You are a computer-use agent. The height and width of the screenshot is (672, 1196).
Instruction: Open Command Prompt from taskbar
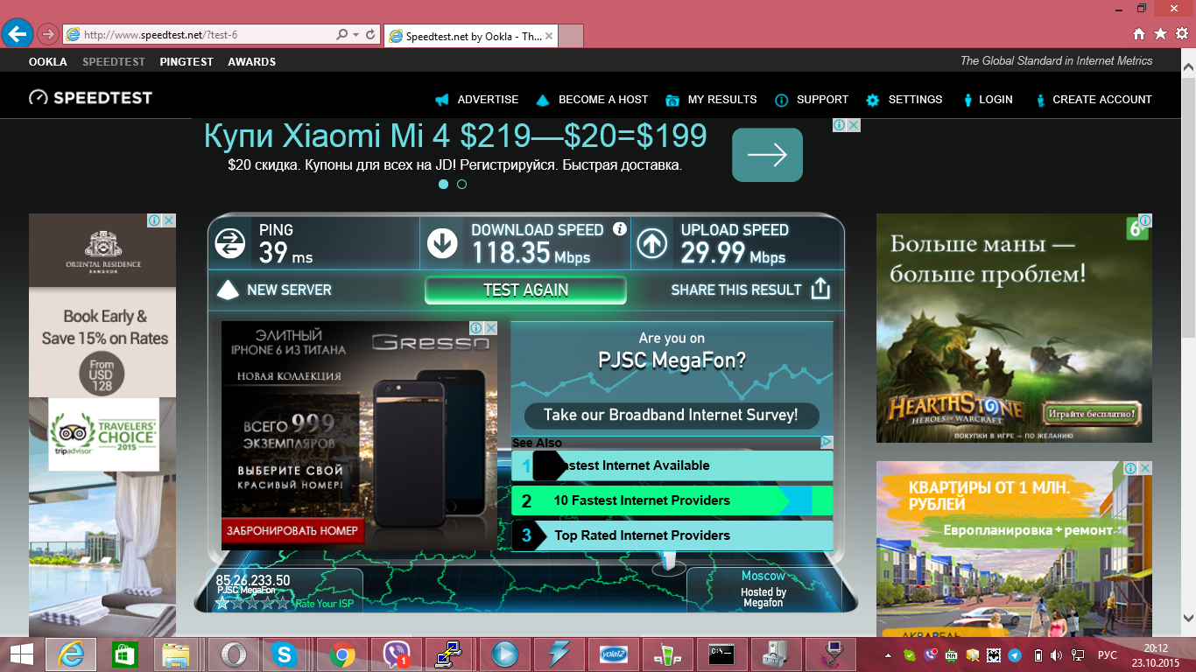pyautogui.click(x=721, y=654)
